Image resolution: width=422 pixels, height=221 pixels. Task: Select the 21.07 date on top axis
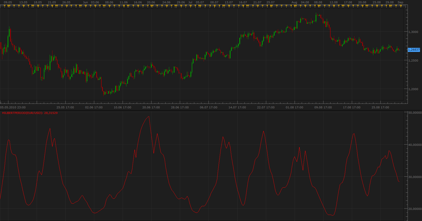[257, 2]
